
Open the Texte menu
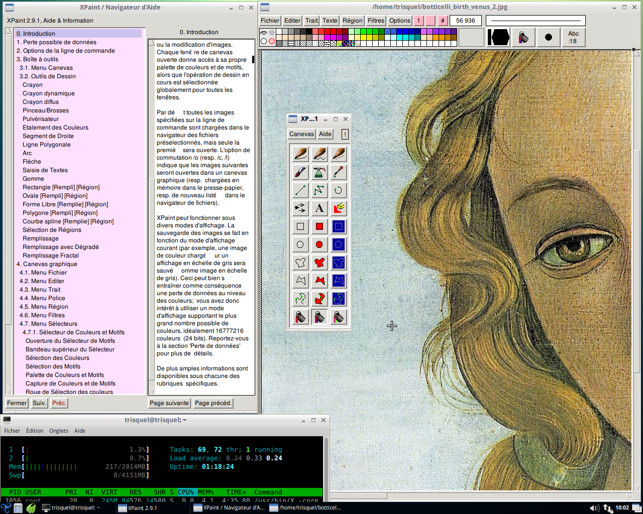[x=330, y=21]
